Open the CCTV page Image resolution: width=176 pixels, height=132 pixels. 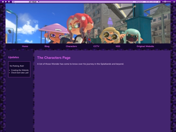(96, 46)
